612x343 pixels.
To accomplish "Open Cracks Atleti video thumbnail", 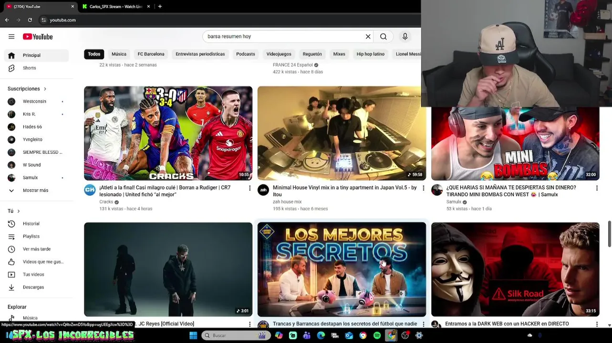I will coord(168,133).
